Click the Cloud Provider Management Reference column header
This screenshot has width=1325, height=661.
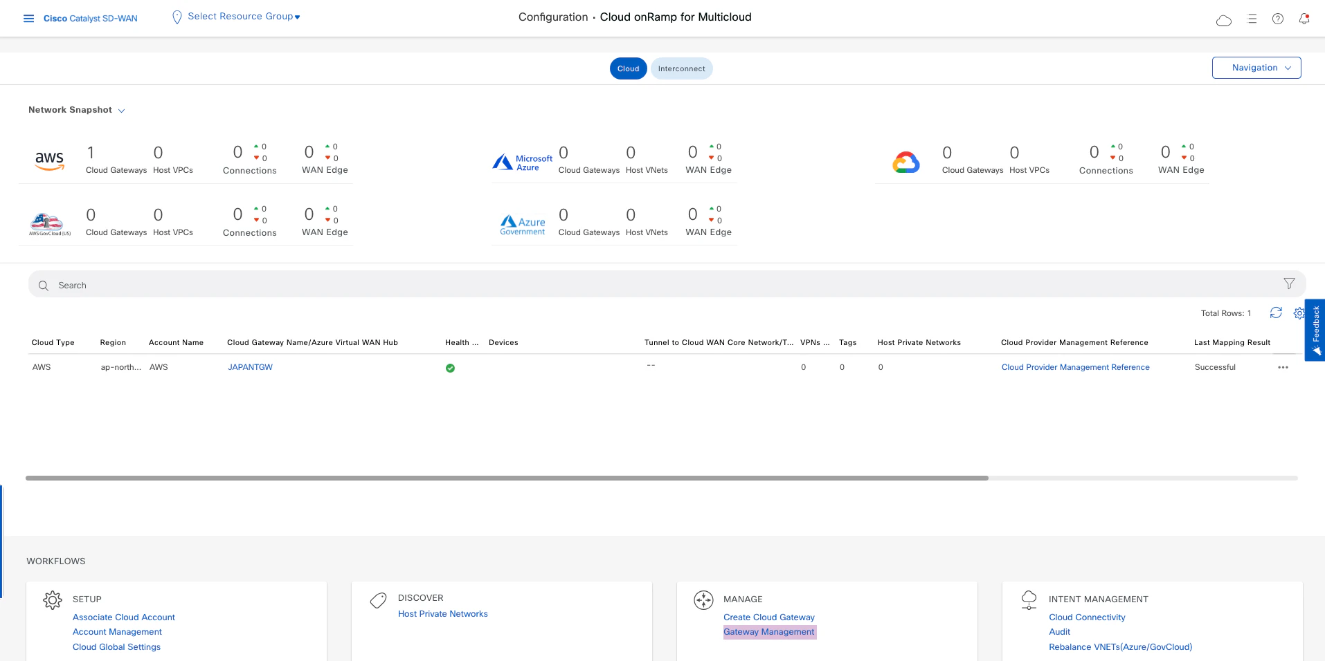pos(1074,342)
